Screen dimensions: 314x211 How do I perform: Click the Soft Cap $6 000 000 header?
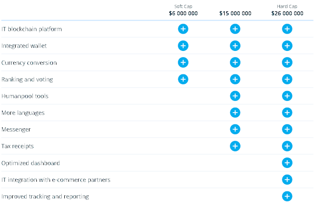point(183,10)
